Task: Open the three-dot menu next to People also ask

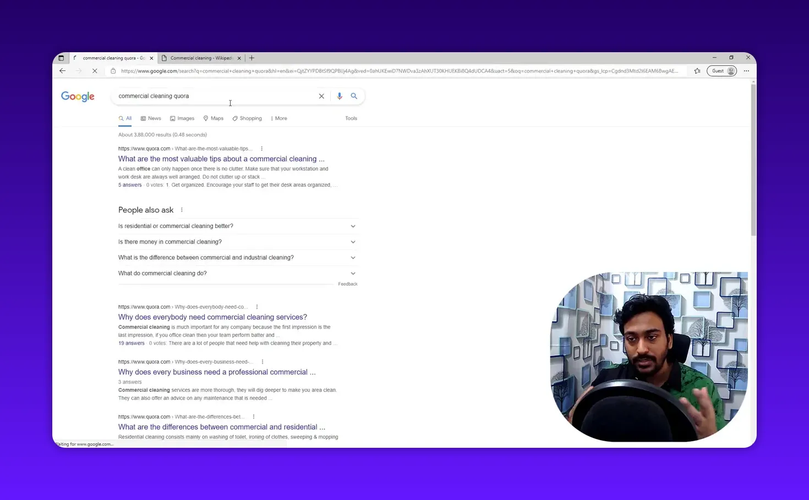Action: [182, 209]
